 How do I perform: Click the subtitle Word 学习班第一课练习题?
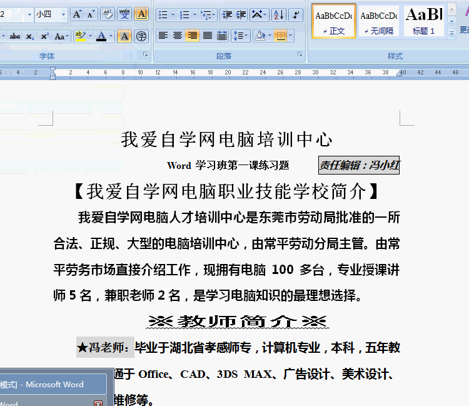click(228, 165)
